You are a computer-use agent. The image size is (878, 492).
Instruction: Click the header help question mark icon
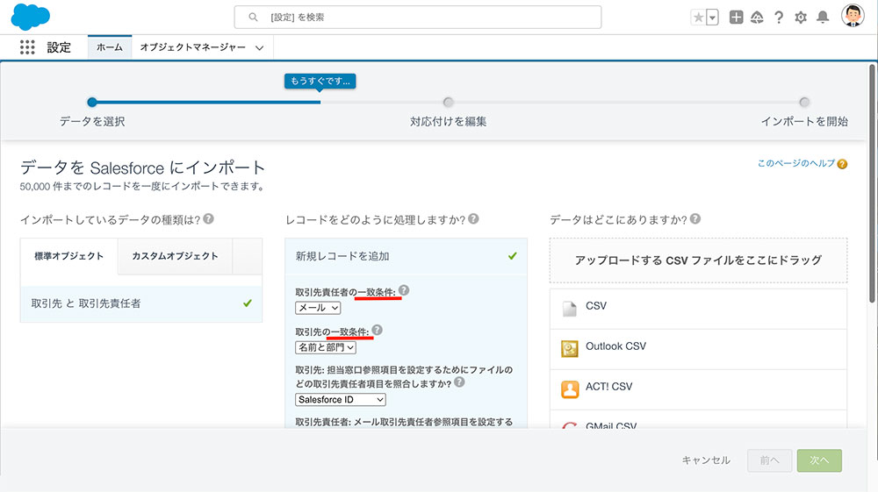(x=778, y=18)
